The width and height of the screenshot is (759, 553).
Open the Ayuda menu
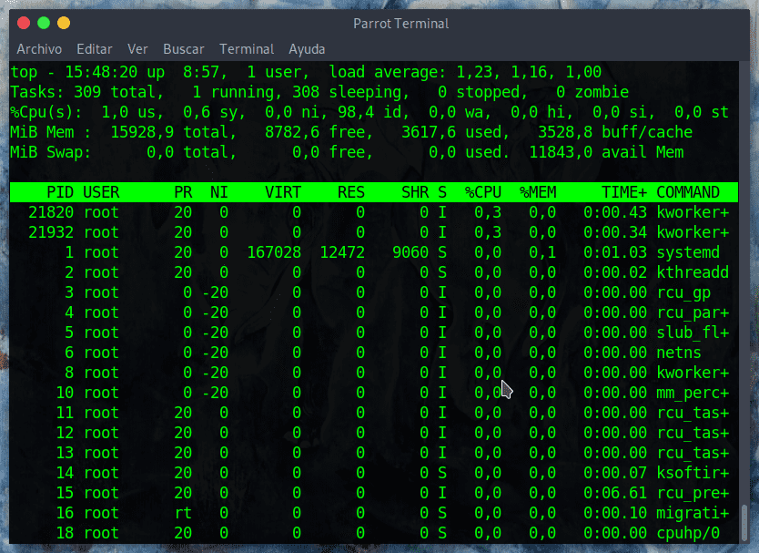(307, 49)
